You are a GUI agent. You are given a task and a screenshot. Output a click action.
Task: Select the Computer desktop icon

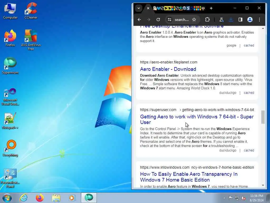pyautogui.click(x=10, y=11)
